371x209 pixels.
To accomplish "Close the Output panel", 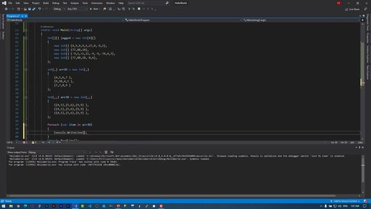I will pos(363,147).
